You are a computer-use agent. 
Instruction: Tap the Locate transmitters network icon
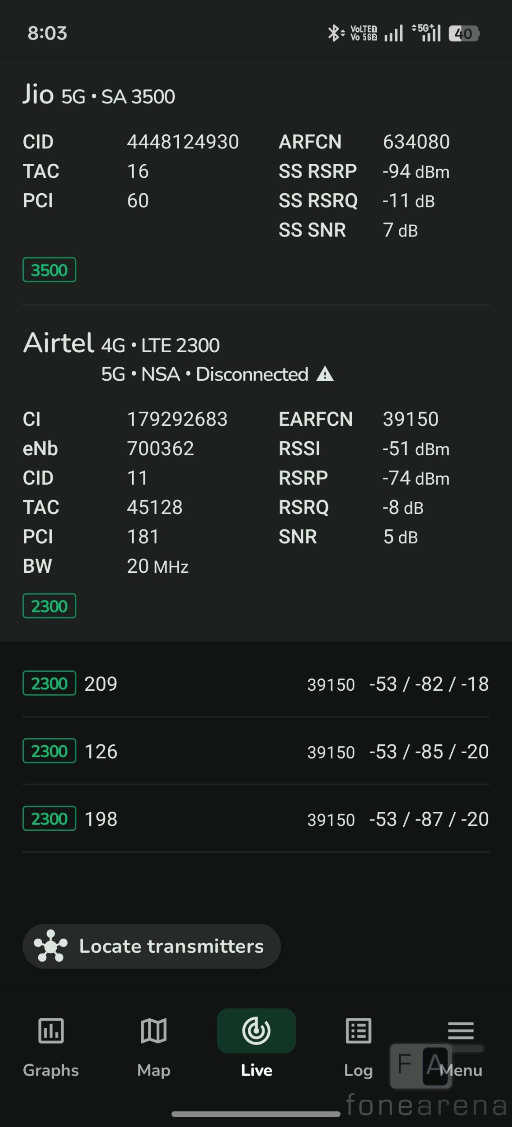[x=51, y=946]
